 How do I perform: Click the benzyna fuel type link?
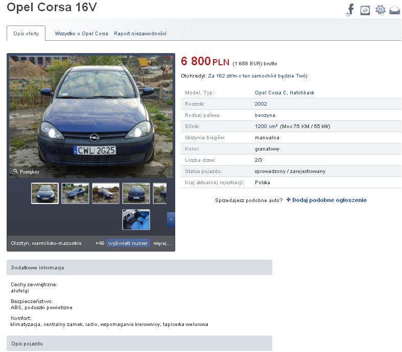pyautogui.click(x=265, y=115)
